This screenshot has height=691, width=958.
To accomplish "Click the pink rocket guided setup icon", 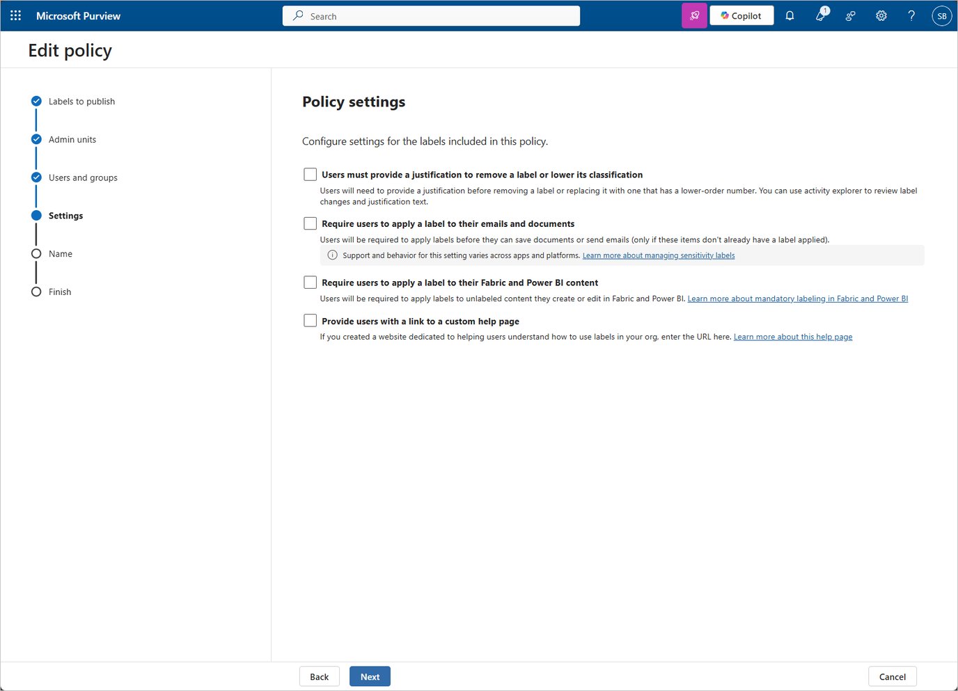I will pyautogui.click(x=693, y=15).
